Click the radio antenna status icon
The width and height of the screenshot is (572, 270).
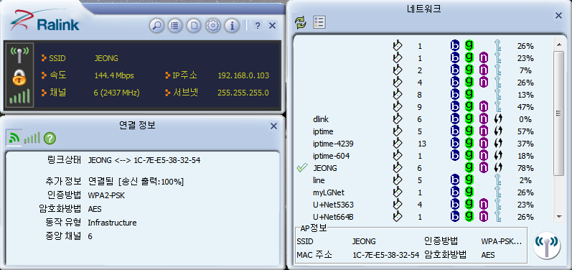(19, 55)
